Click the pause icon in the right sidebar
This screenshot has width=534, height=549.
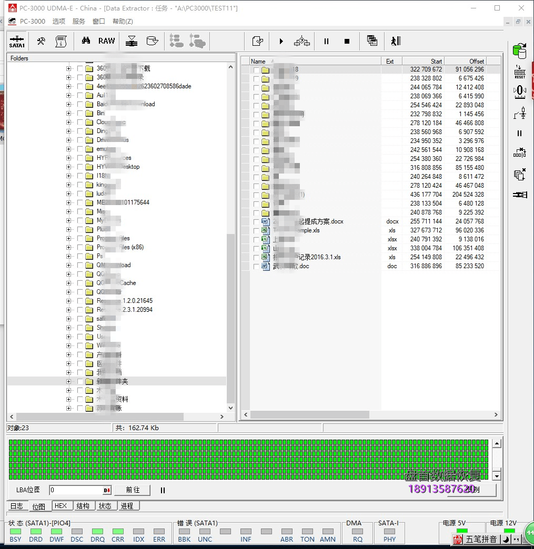(x=520, y=134)
